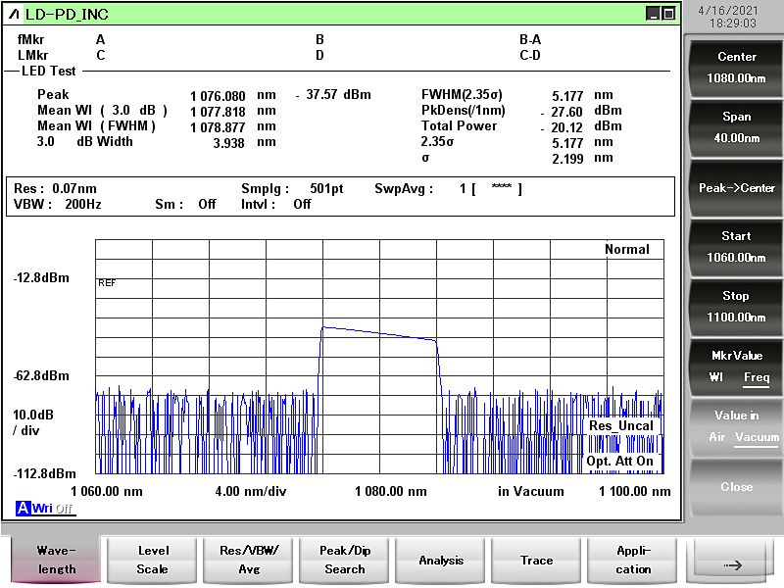Open the Wavelength menu softkey
This screenshot has height=588, width=784.
56,560
